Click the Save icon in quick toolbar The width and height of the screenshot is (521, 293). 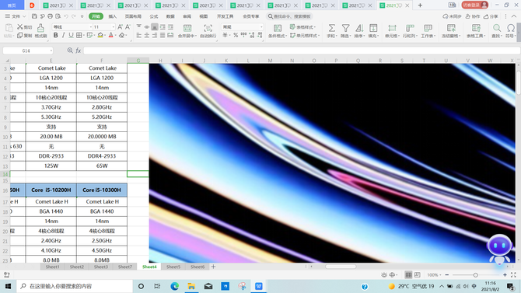(34, 16)
